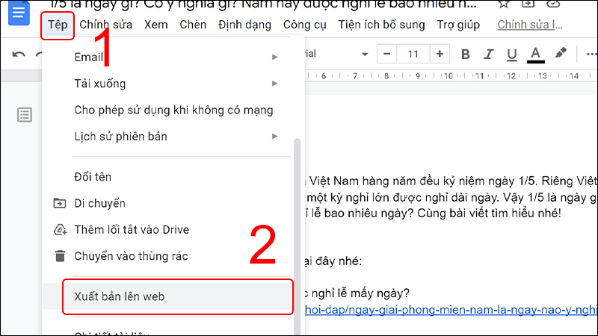Open the Trợ giúp menu
Screen dimensions: 598x336
point(458,25)
